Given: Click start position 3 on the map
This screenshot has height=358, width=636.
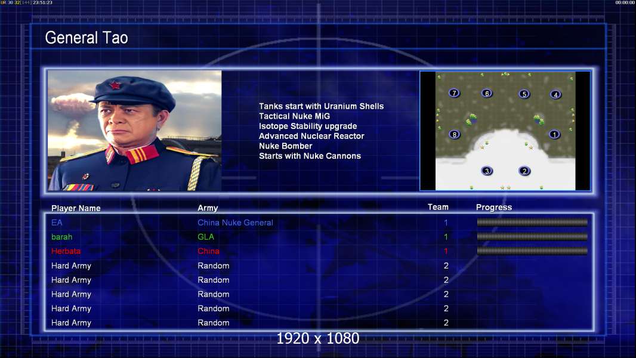Looking at the screenshot, I should pyautogui.click(x=487, y=171).
